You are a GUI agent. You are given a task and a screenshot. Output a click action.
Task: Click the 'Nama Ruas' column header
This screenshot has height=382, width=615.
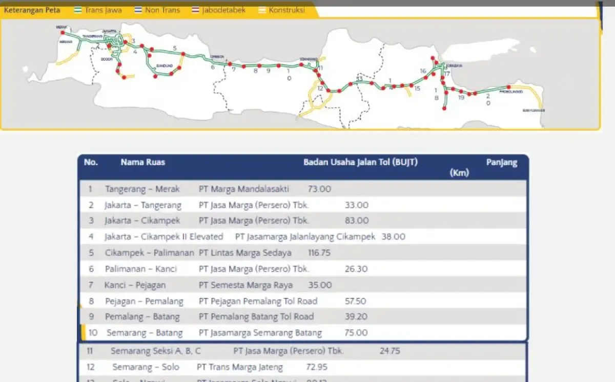(x=143, y=163)
